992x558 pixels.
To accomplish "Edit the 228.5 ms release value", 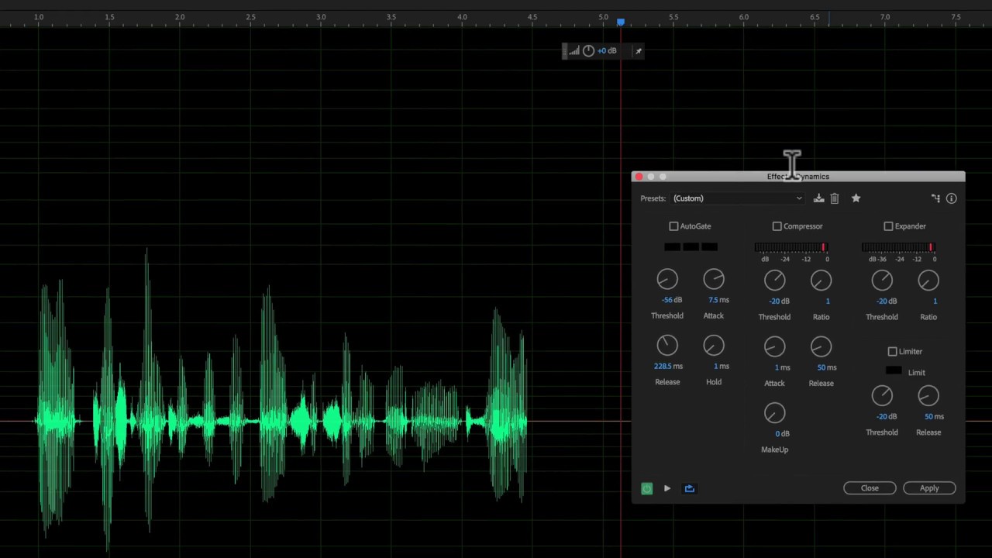I will tap(668, 367).
